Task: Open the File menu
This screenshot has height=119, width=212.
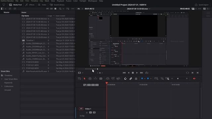Action: [x=17, y=1]
